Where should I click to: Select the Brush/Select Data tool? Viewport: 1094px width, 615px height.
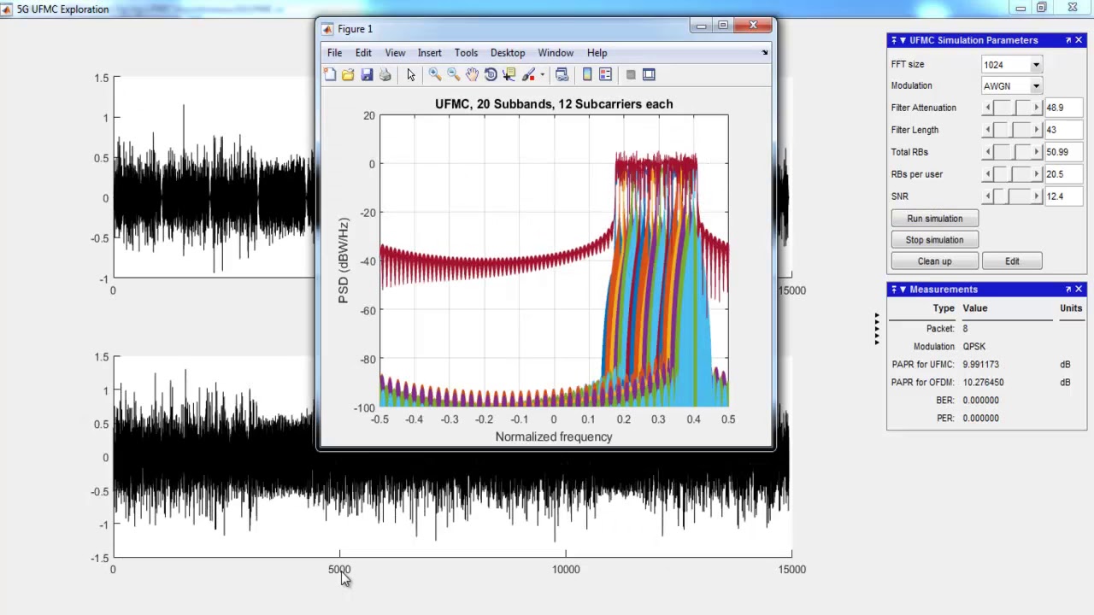coord(528,75)
